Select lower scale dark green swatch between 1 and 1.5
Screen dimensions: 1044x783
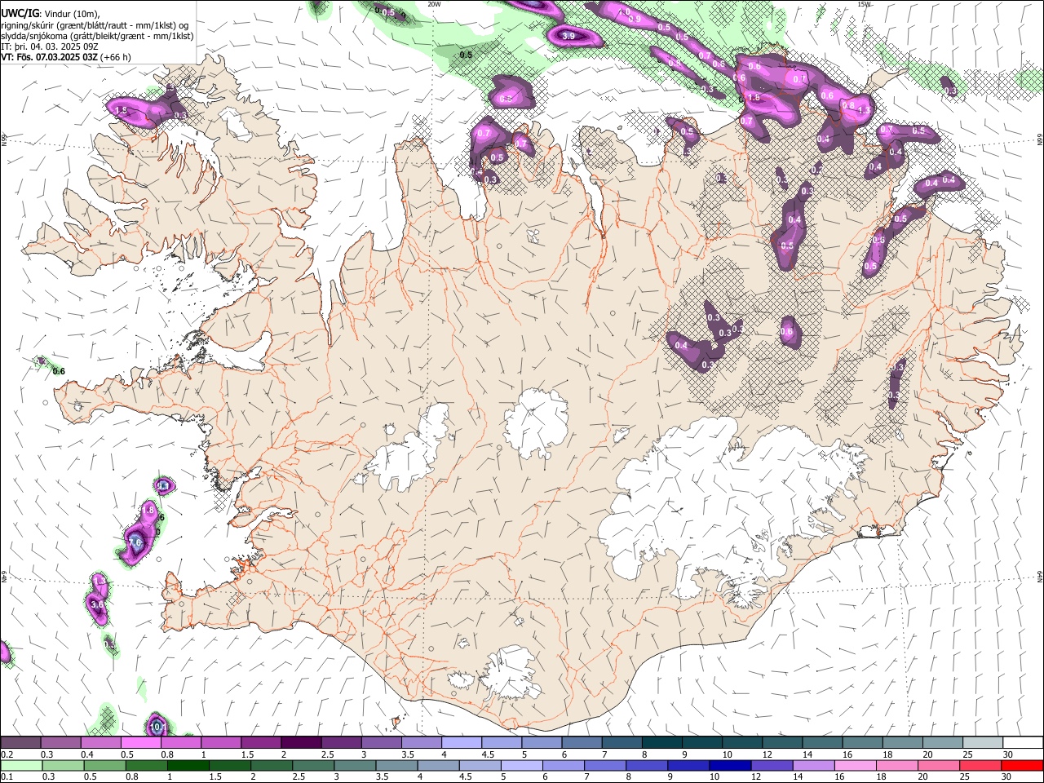click(188, 766)
